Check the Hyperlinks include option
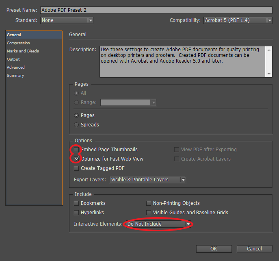The height and width of the screenshot is (261, 279). (x=76, y=213)
